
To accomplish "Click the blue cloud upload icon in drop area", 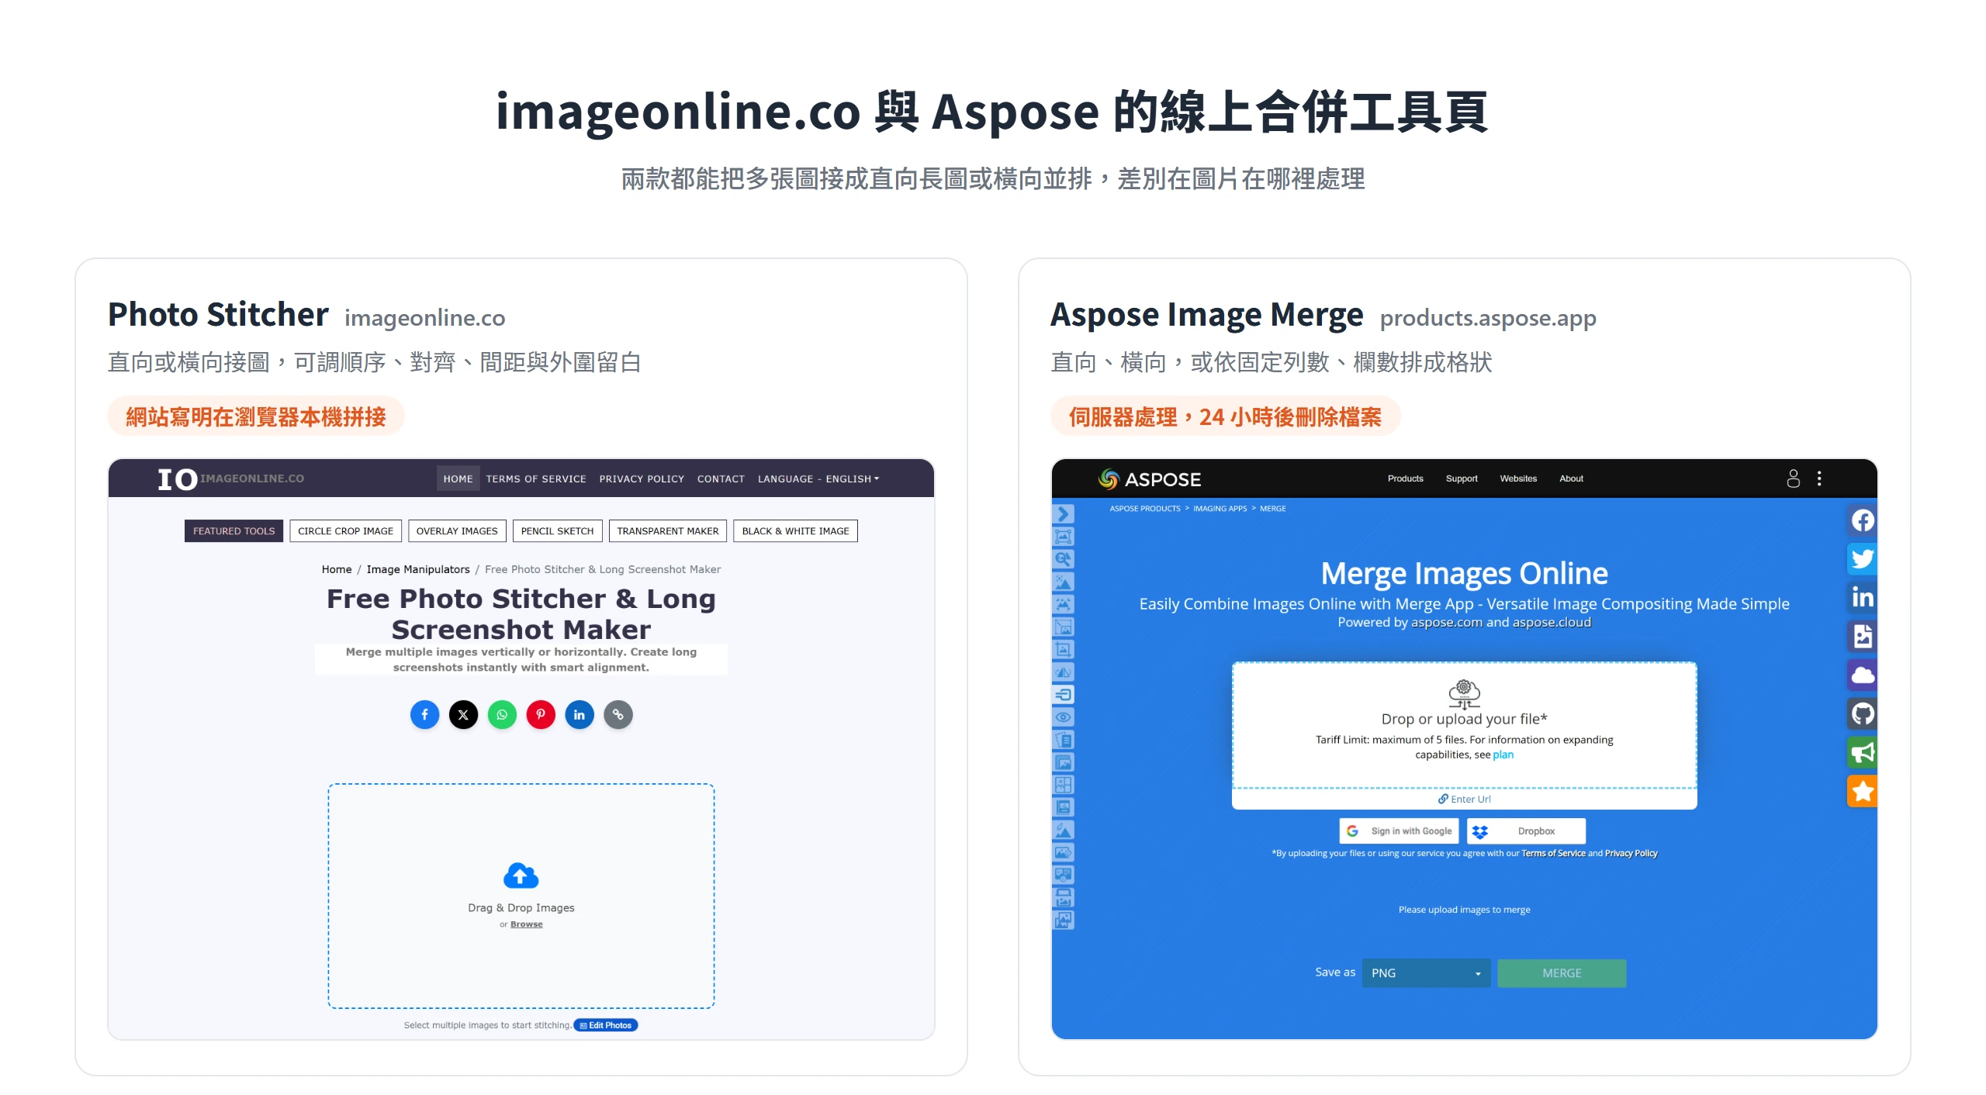I will [521, 876].
